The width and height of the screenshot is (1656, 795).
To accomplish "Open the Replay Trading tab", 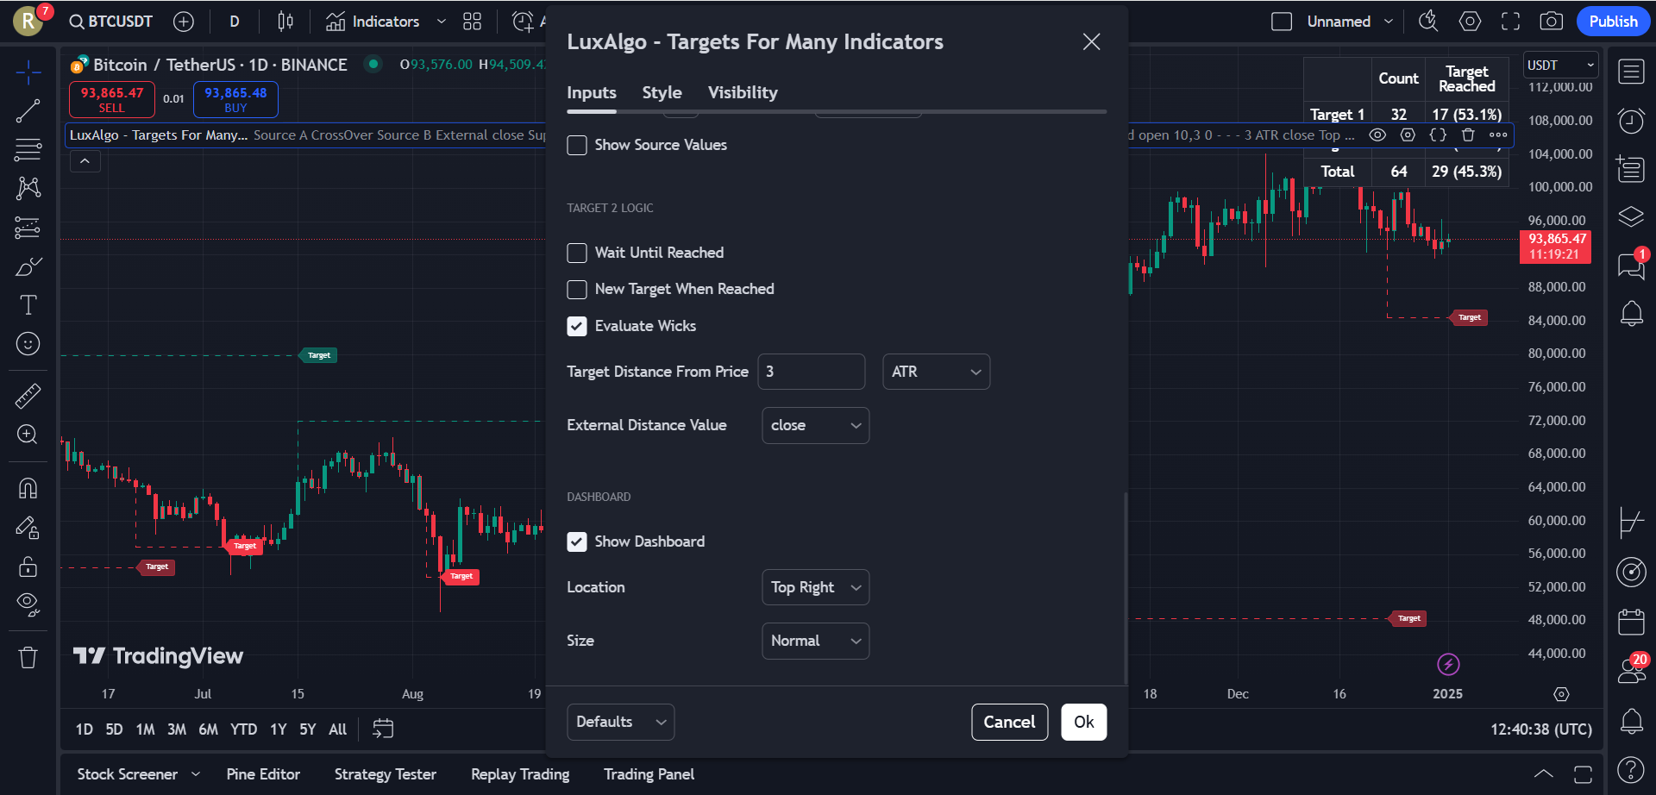I will [x=520, y=774].
